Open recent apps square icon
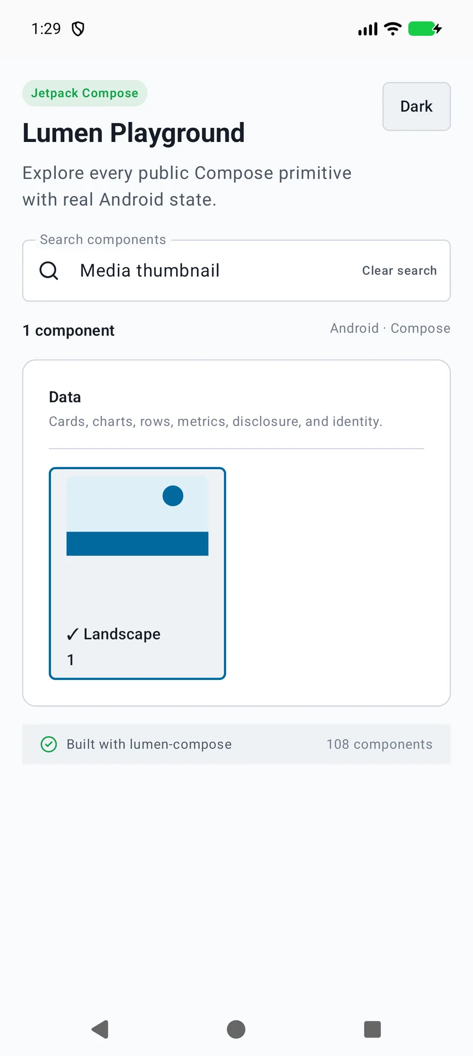 pyautogui.click(x=372, y=1029)
